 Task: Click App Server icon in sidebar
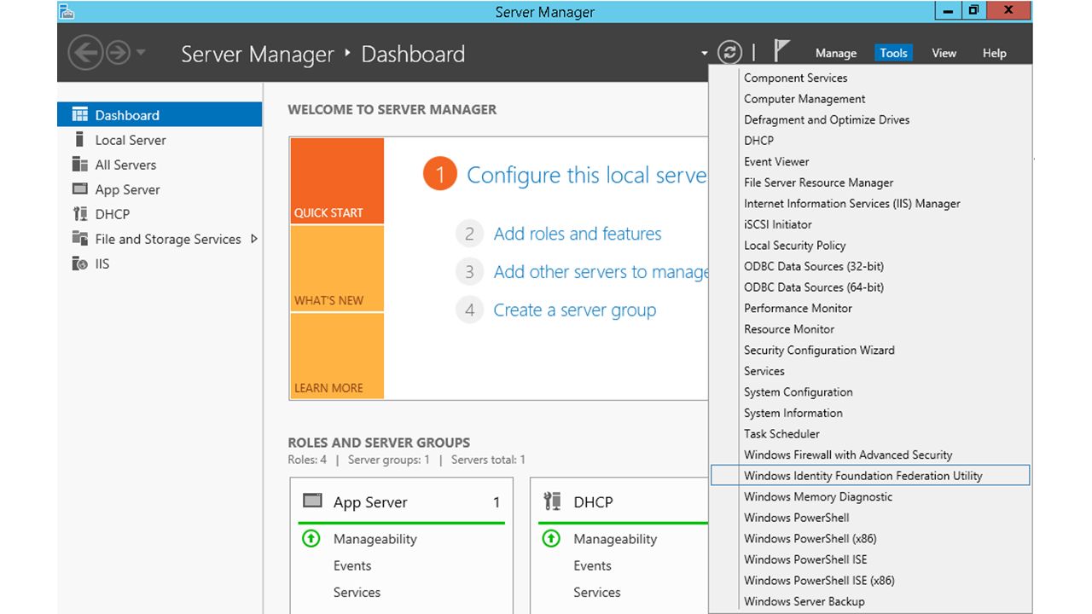(x=80, y=189)
